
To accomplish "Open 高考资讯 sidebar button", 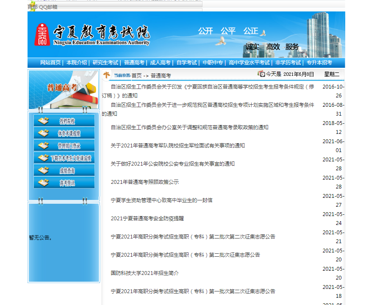I will (64, 183).
